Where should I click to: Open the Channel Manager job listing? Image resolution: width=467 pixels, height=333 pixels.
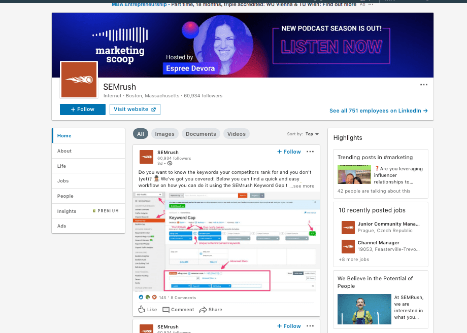coord(378,243)
